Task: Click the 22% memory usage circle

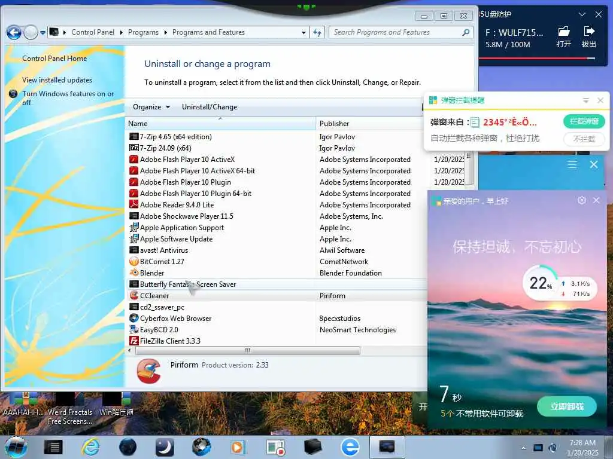Action: coord(541,283)
